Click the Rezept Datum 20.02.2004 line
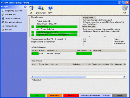Image resolution: width=130 pixels, height=98 pixels. tap(47, 24)
